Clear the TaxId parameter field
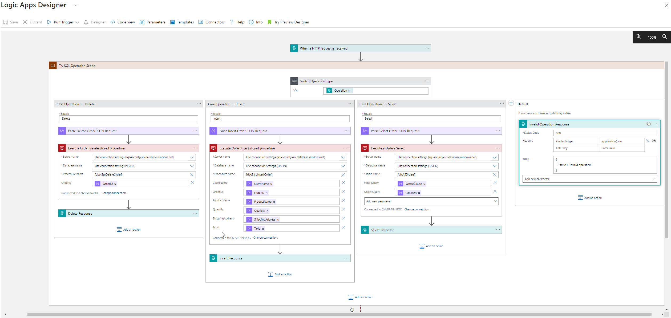 pyautogui.click(x=343, y=227)
